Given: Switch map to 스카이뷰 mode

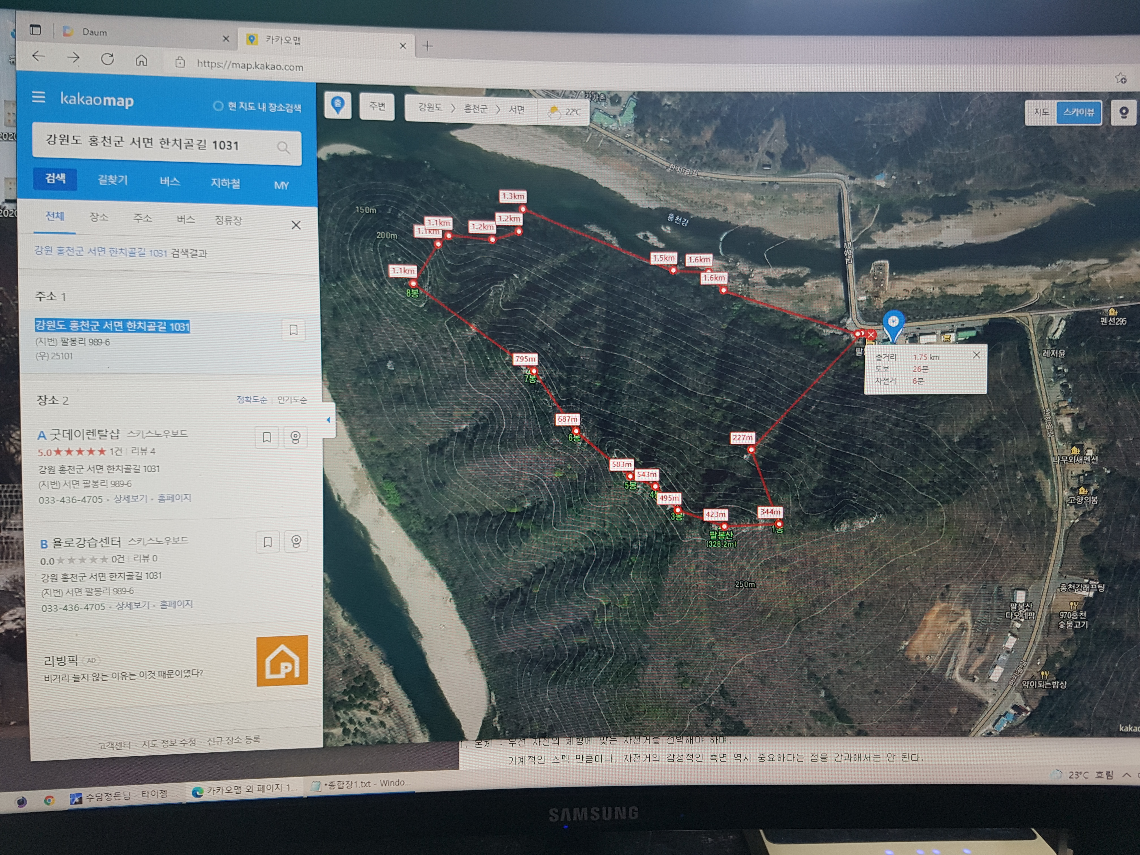Looking at the screenshot, I should point(1078,112).
